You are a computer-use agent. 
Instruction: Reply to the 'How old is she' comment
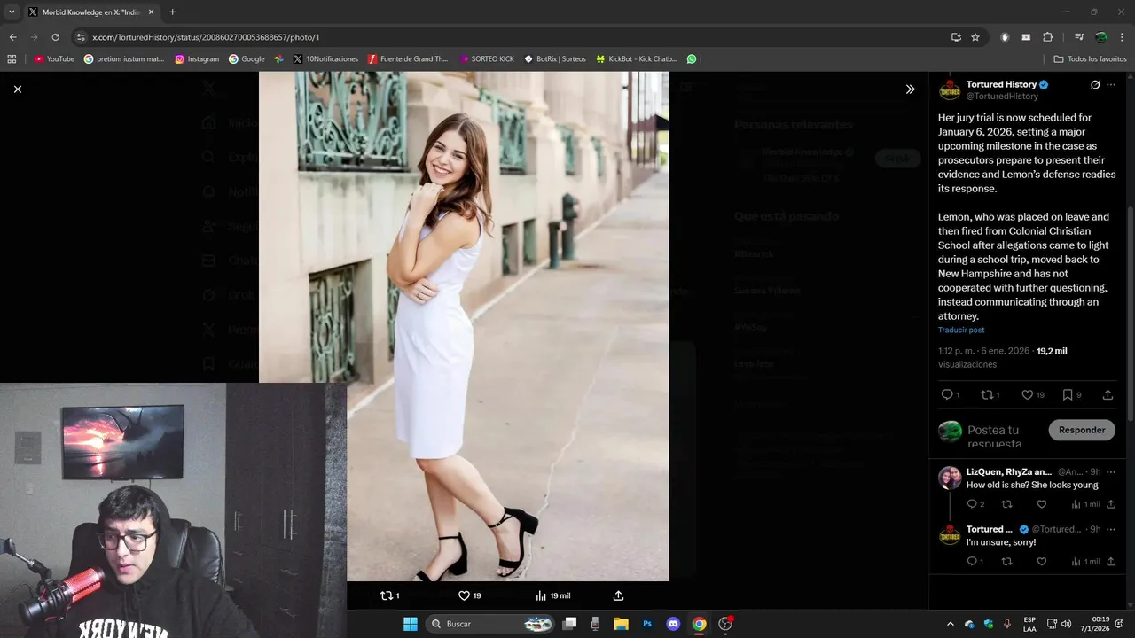point(971,504)
